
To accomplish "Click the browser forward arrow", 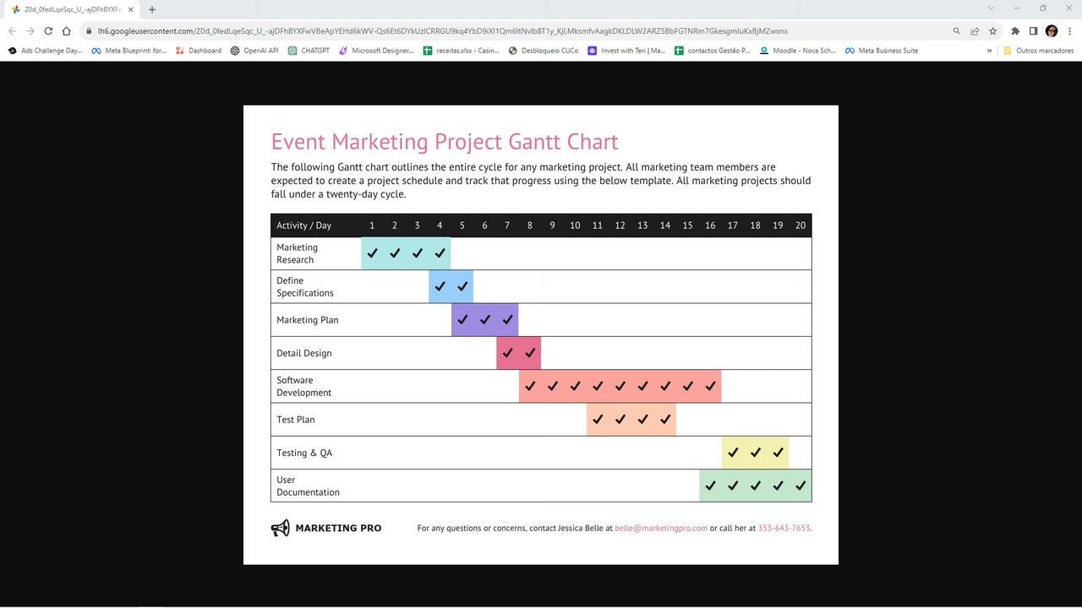I will coord(30,30).
